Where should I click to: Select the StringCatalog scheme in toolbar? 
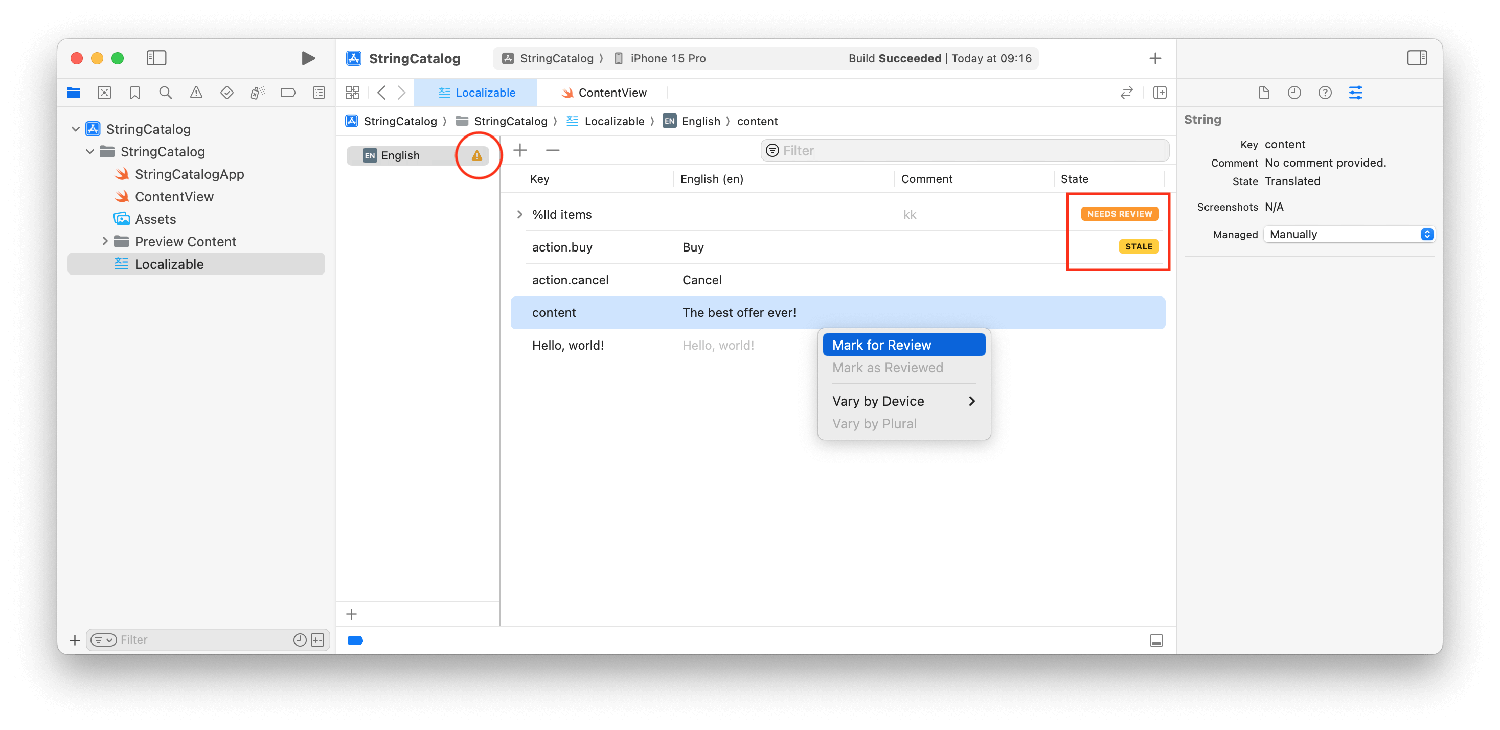point(548,58)
